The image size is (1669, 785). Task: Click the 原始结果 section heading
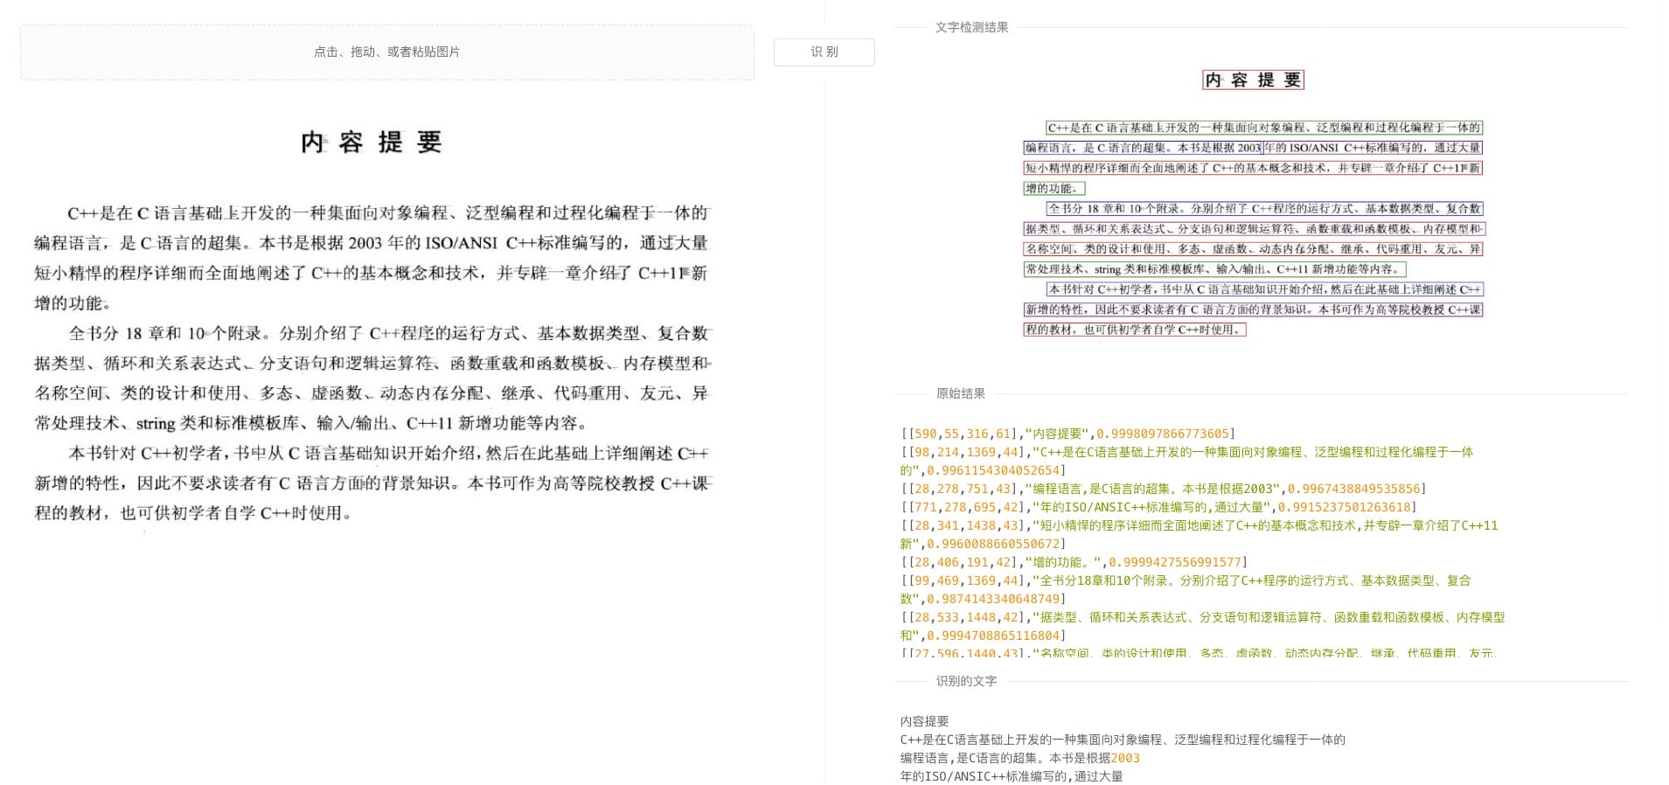point(960,393)
